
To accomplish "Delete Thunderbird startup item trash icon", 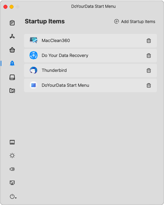I will (149, 70).
